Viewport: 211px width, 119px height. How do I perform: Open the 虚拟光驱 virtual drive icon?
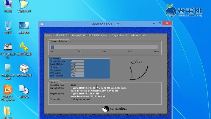click(x=24, y=91)
